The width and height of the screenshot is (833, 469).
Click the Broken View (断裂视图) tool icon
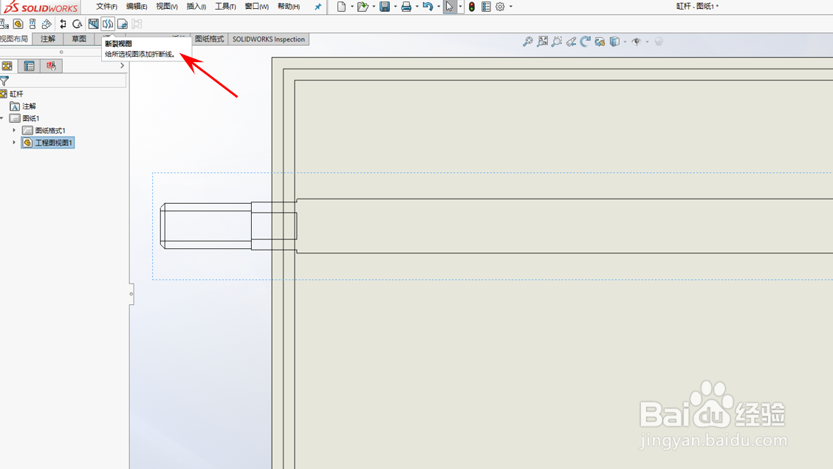(108, 24)
